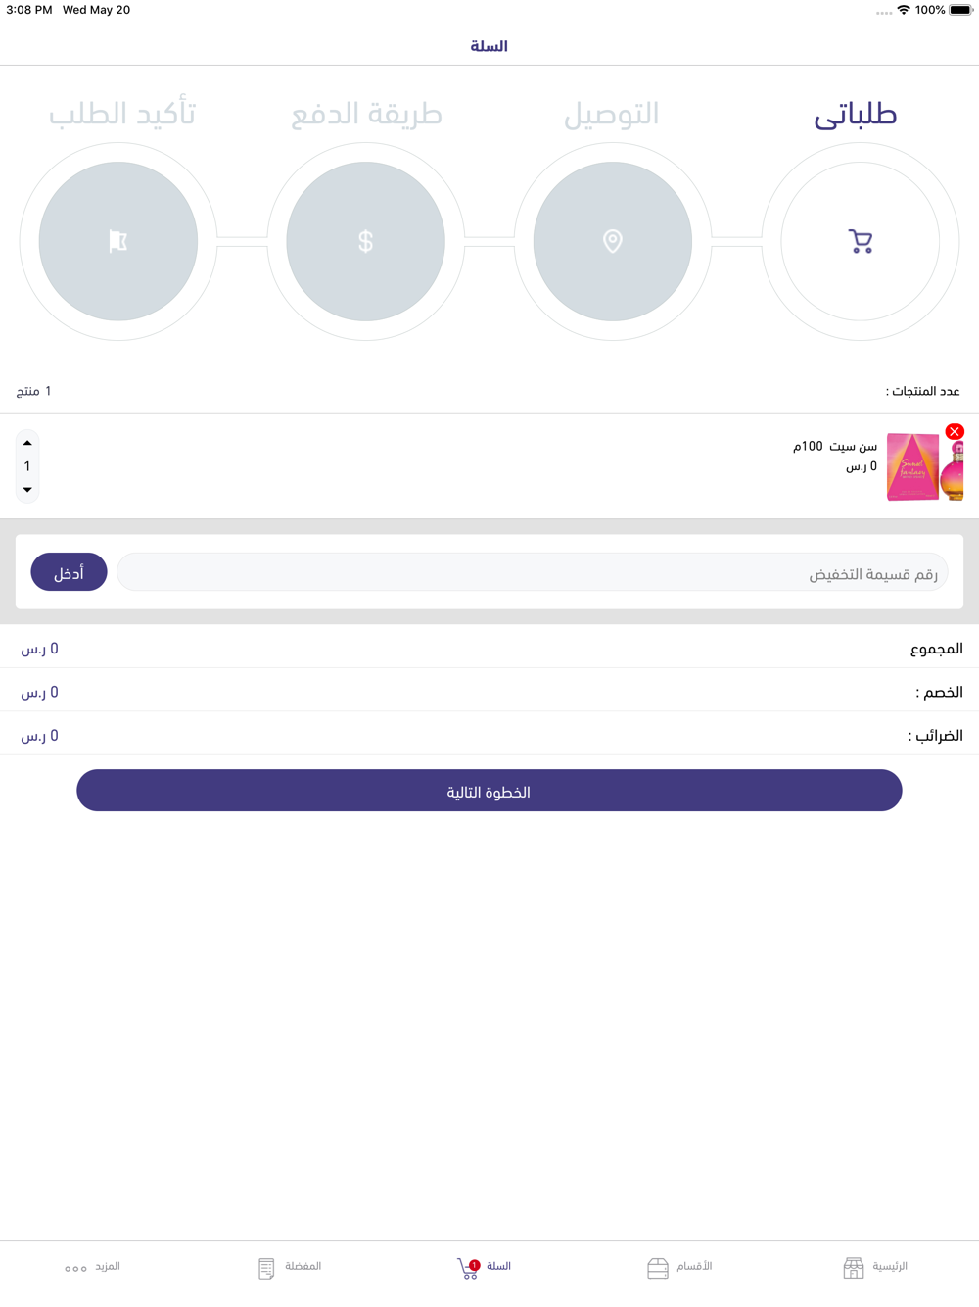Select the delivery location pin step

tap(613, 241)
